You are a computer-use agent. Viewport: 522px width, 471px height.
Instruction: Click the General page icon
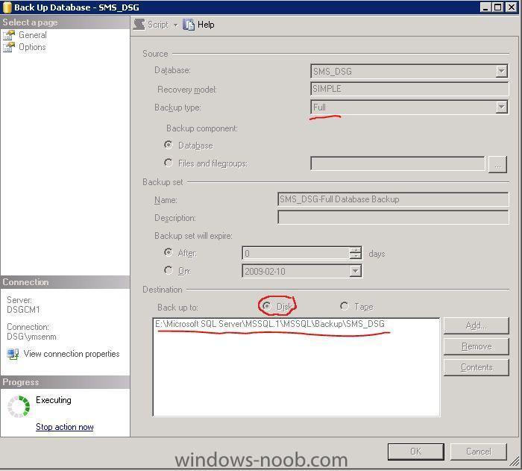9,35
